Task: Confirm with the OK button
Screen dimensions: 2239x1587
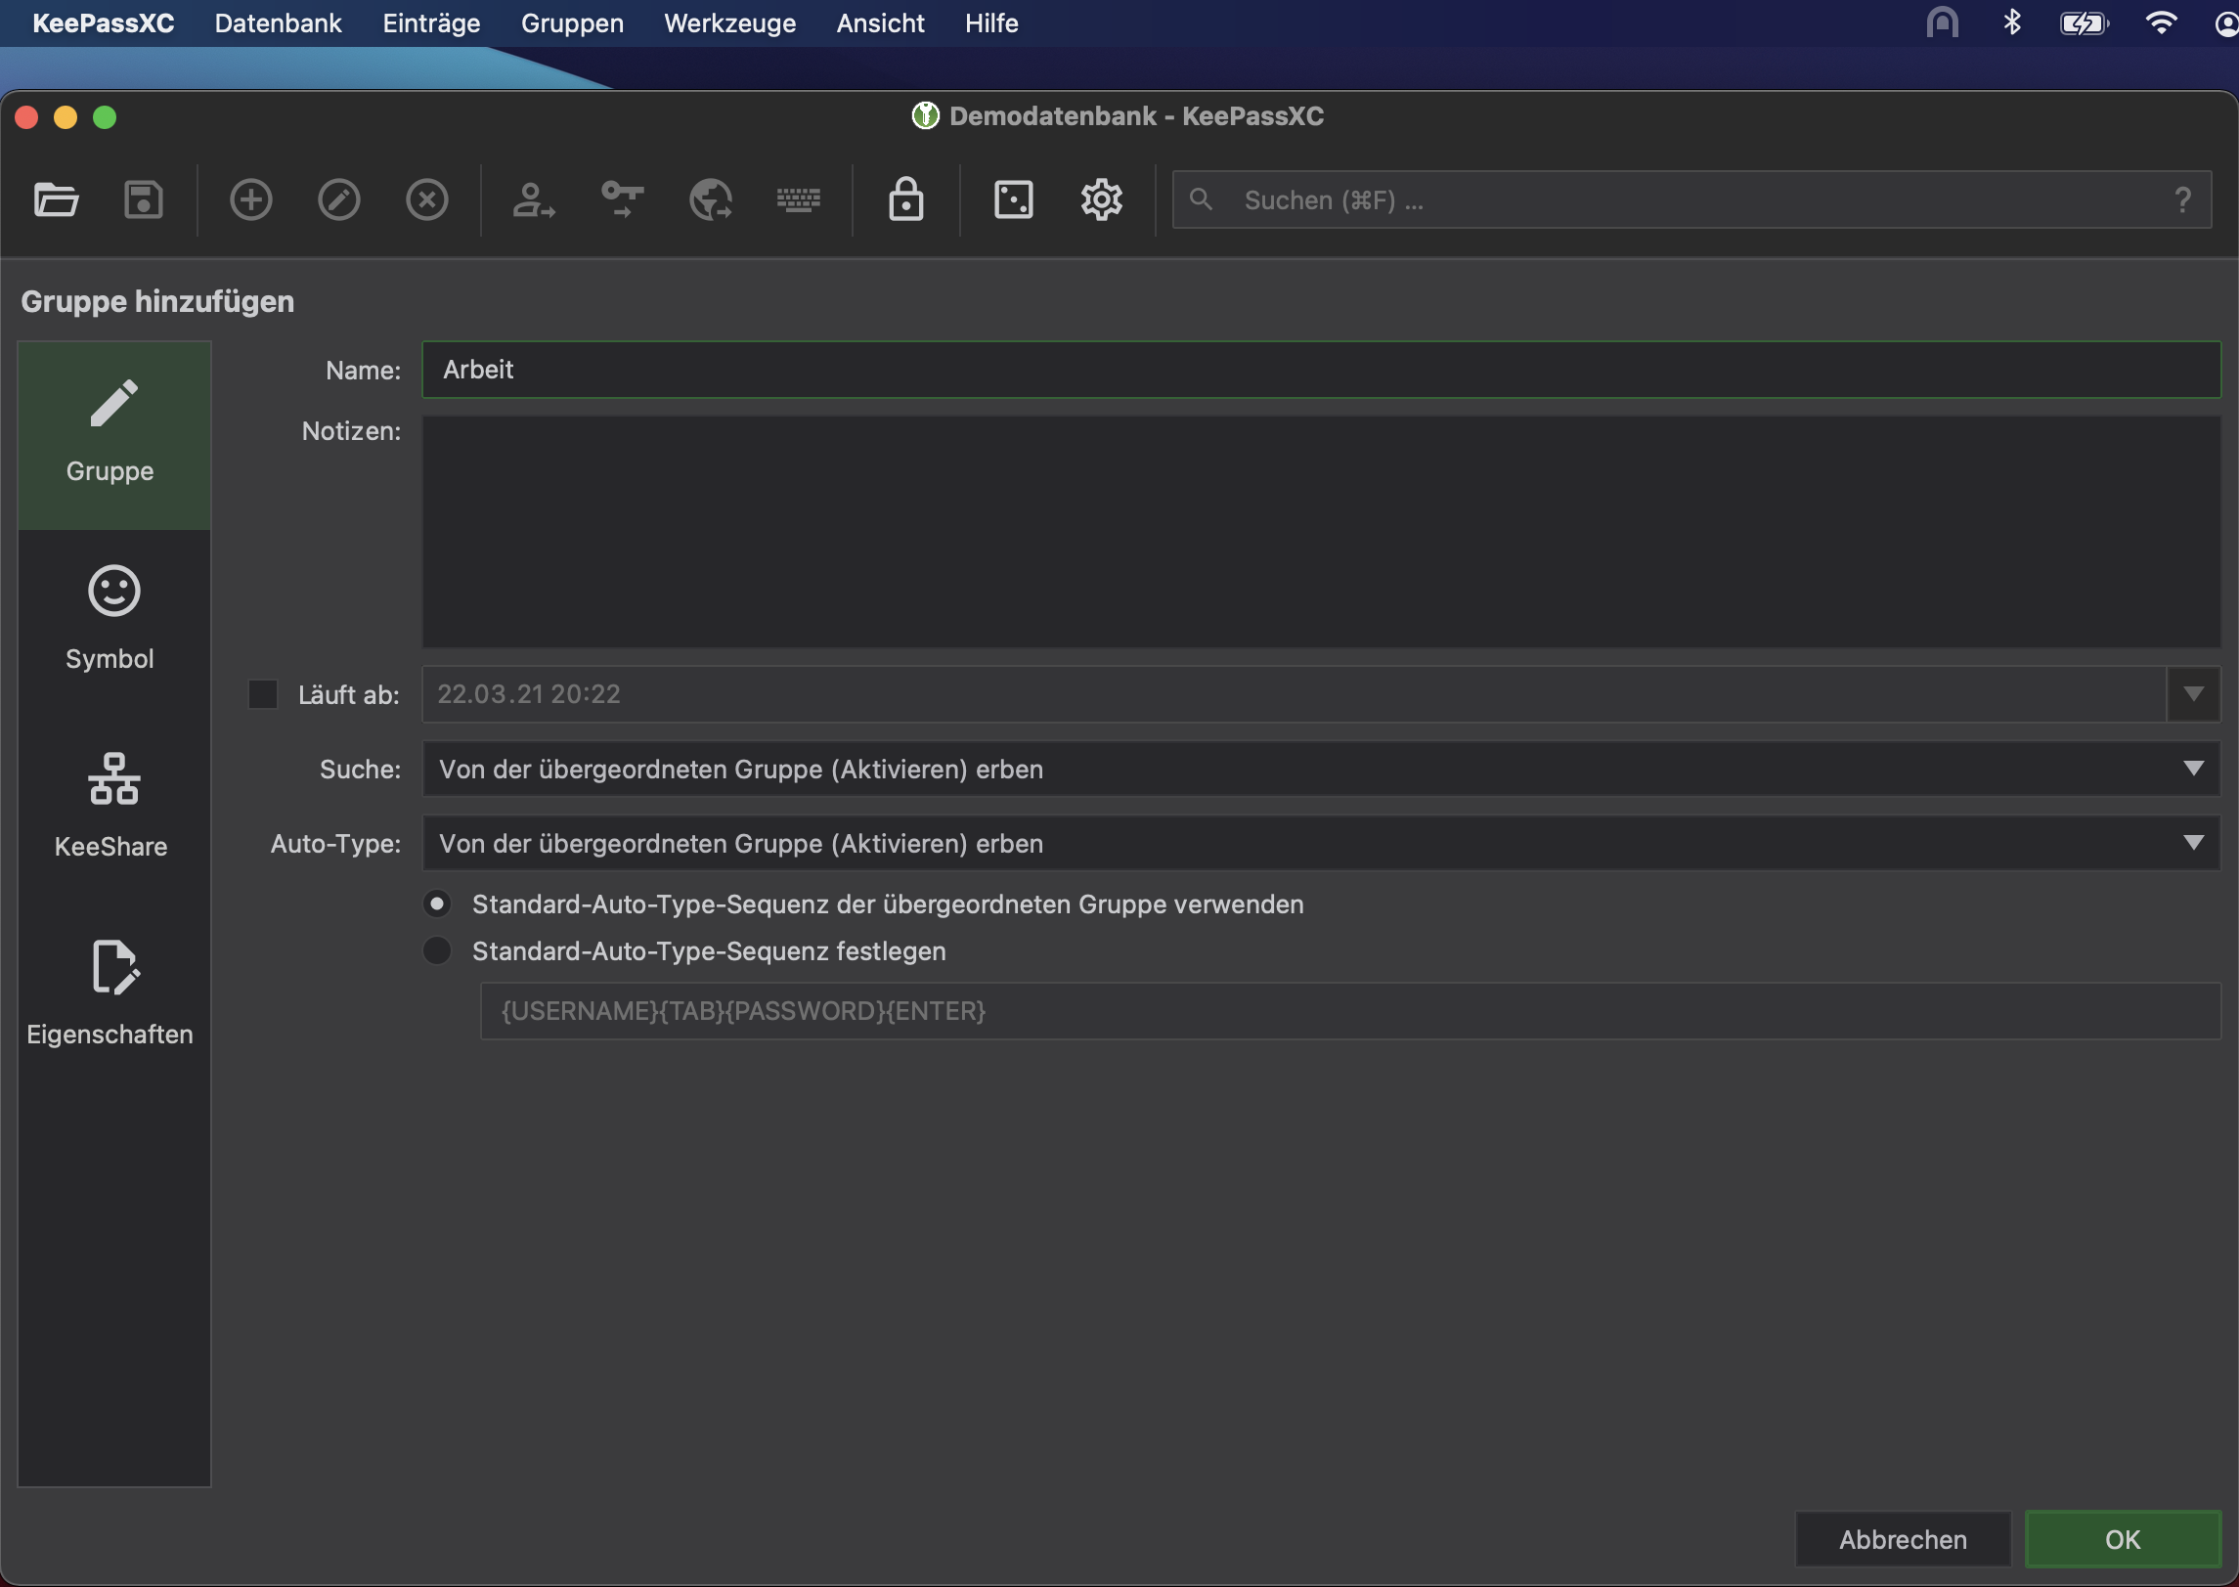Action: 2122,1539
